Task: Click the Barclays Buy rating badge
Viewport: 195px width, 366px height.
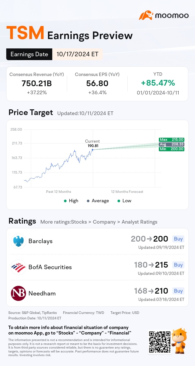Action: coord(178,239)
